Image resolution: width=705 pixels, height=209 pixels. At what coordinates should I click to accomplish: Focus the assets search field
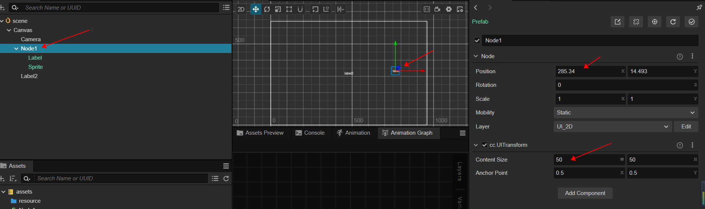coord(121,178)
